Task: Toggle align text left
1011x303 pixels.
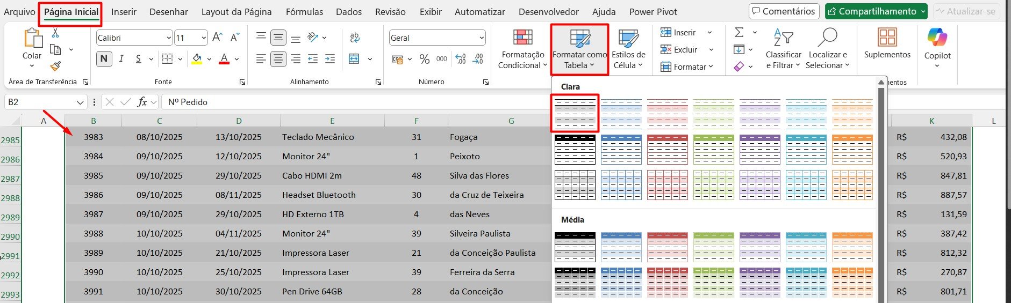Action: 261,59
